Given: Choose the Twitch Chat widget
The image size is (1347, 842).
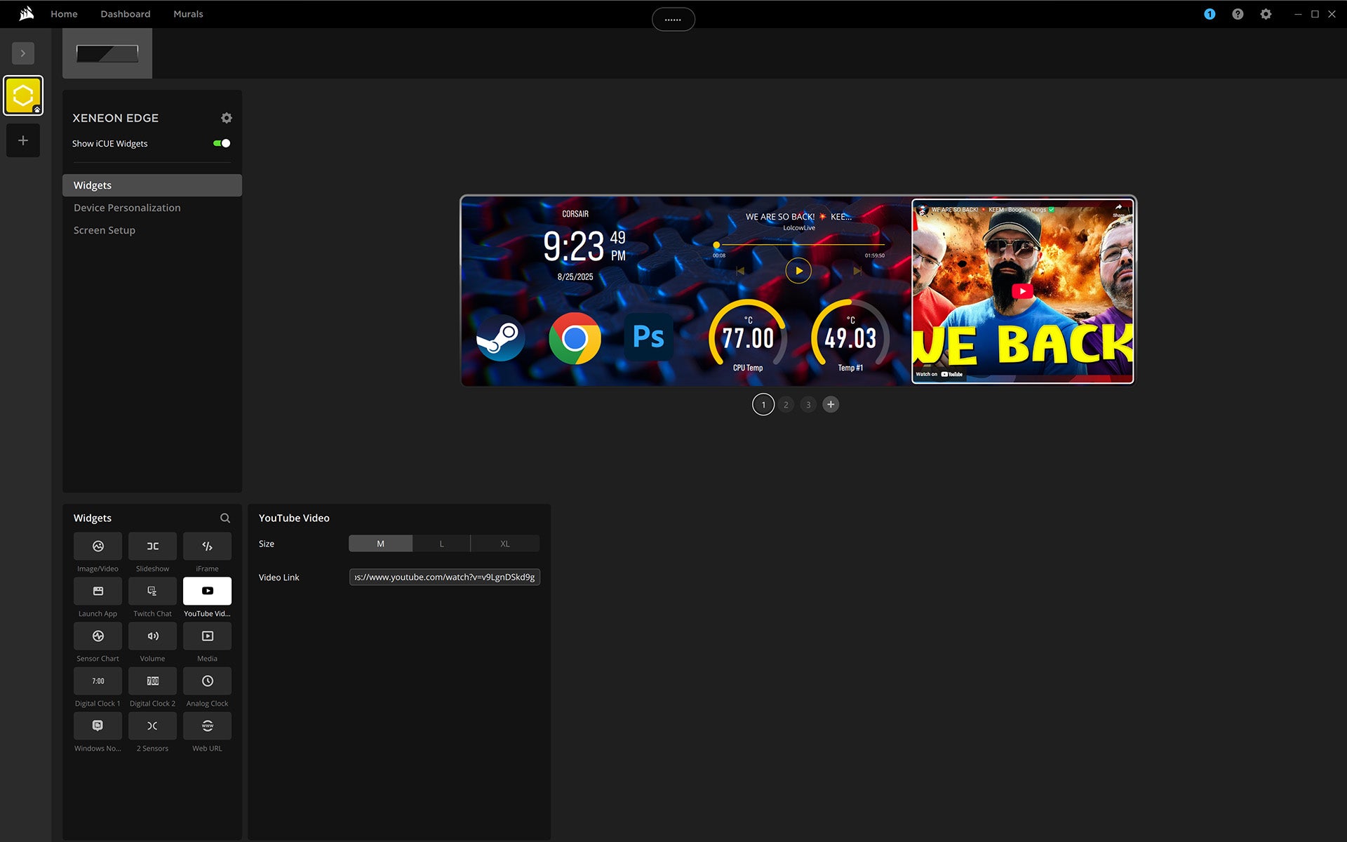Looking at the screenshot, I should coord(152,591).
